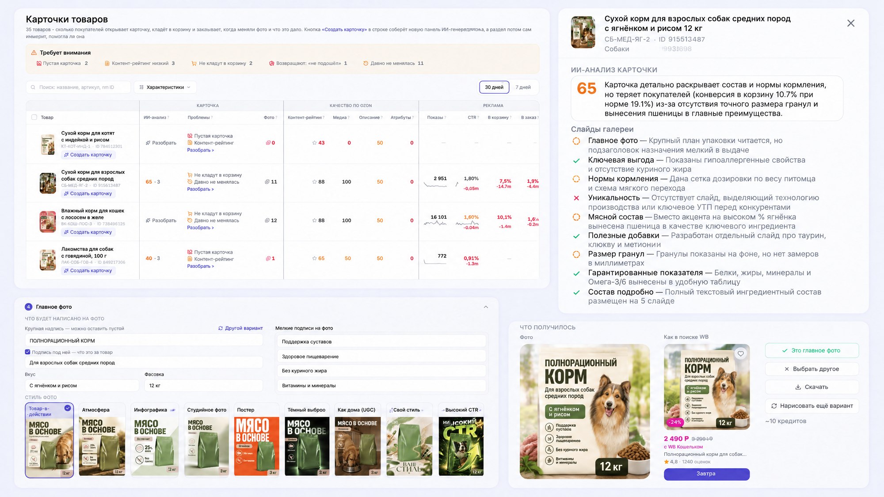Click the grid icon in the Характеристики button

tap(141, 87)
